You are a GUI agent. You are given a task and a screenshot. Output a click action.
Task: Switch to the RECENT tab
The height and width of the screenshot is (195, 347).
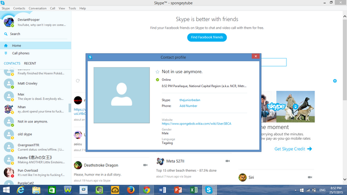(x=30, y=63)
